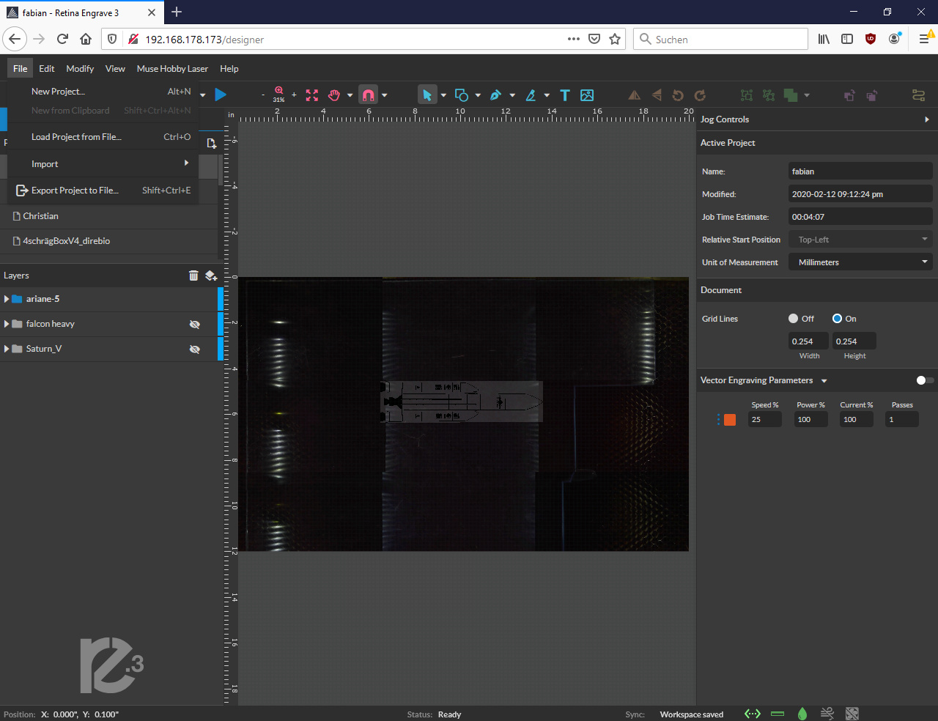Expand the Saturn_V layer
The image size is (938, 721).
(7, 349)
